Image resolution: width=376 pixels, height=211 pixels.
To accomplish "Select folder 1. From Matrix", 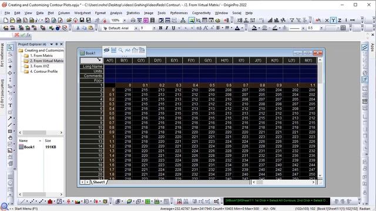I will pyautogui.click(x=41, y=56).
